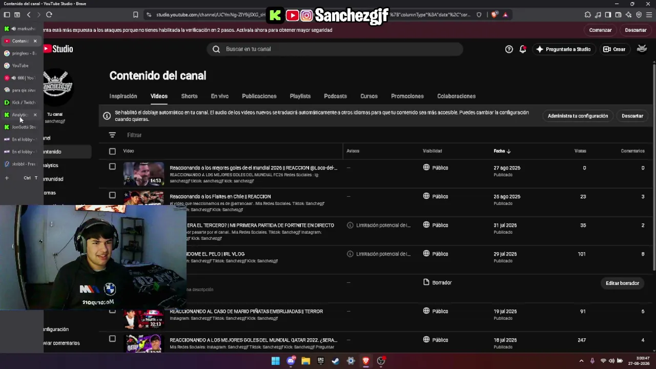The height and width of the screenshot is (369, 656).
Task: Sort by the Fecha column header
Action: [x=502, y=151]
